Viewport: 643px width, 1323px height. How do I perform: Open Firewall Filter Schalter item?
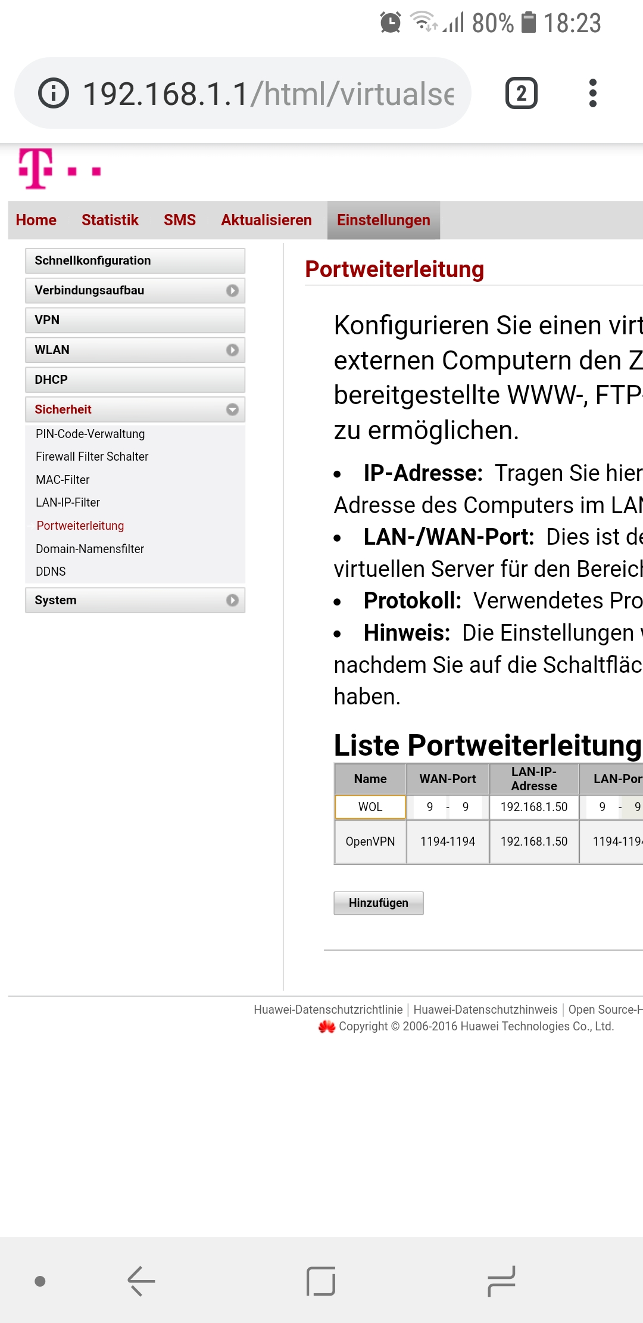click(92, 456)
